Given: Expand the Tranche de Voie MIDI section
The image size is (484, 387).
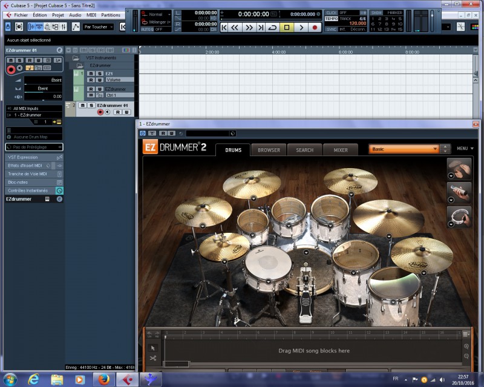Looking at the screenshot, I should click(x=34, y=174).
